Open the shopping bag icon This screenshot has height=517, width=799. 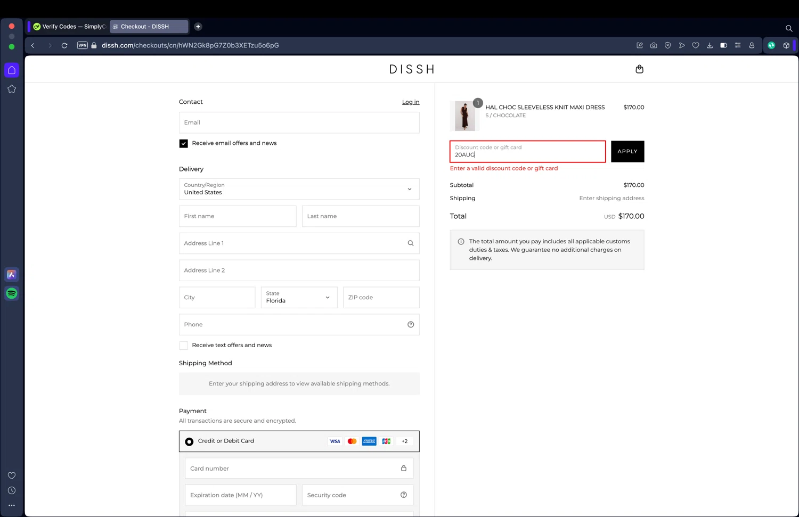click(639, 69)
